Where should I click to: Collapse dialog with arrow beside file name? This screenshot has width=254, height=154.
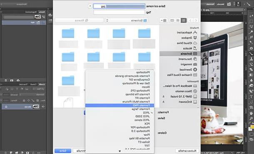90,6
